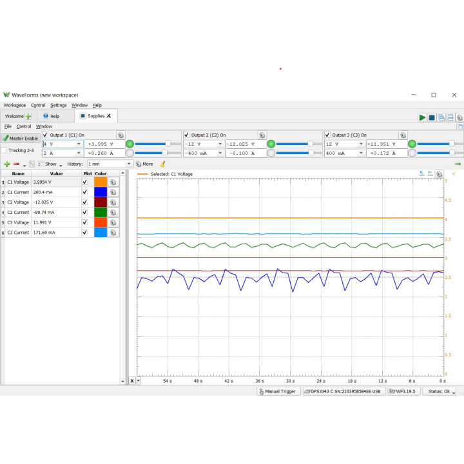Open the Settings menu
The image size is (464, 464).
pos(58,105)
